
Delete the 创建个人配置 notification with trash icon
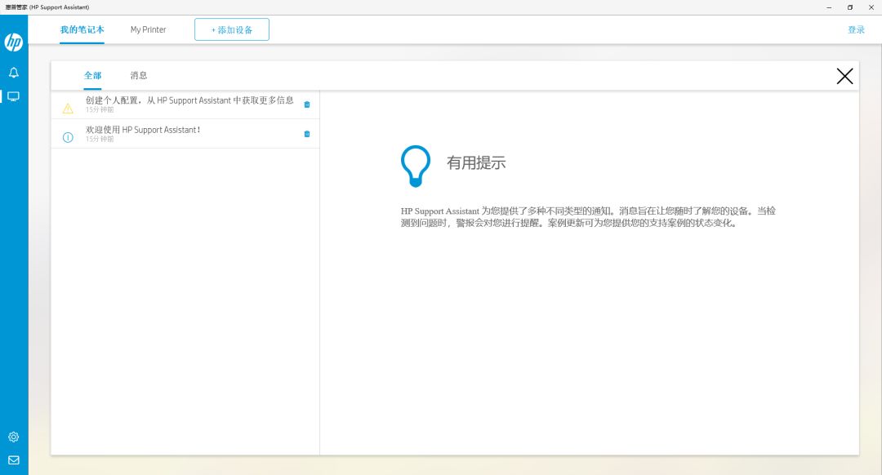[307, 104]
